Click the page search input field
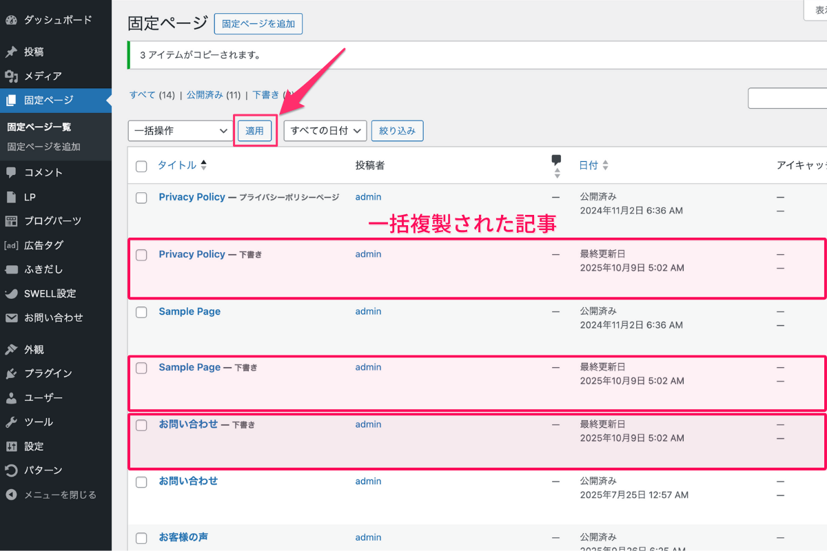827x551 pixels. 787,98
